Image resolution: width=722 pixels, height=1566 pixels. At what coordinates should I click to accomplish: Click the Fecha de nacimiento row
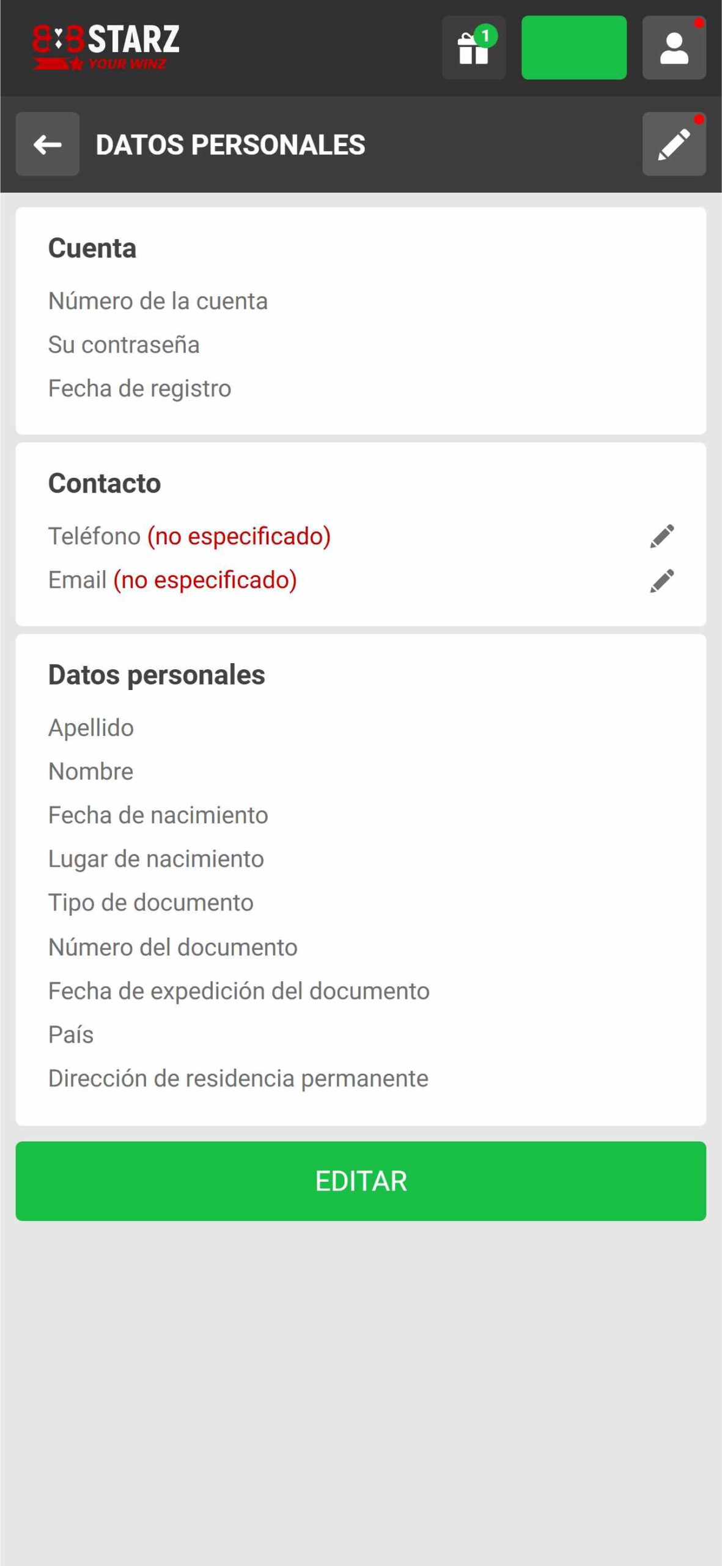pyautogui.click(x=158, y=815)
